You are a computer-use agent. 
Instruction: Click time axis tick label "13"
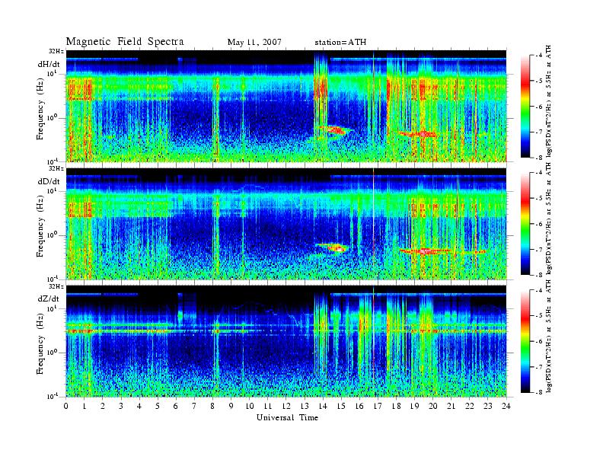[x=305, y=407]
